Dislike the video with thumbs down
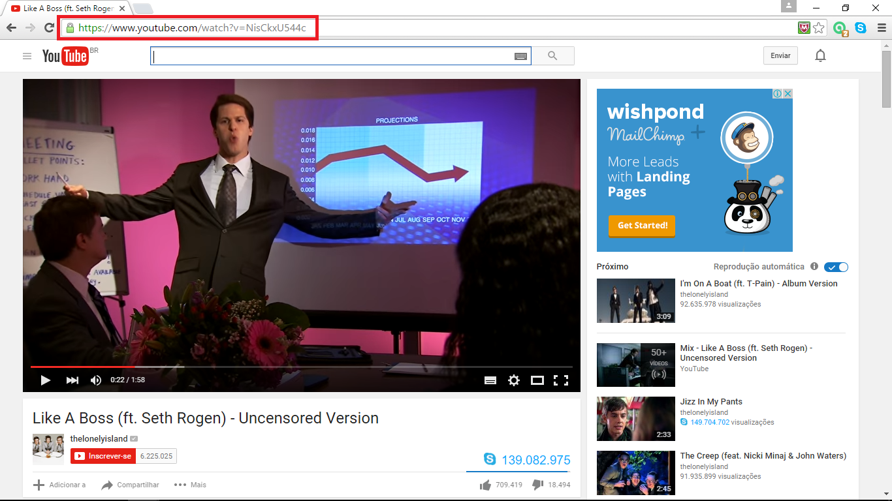 click(x=538, y=485)
